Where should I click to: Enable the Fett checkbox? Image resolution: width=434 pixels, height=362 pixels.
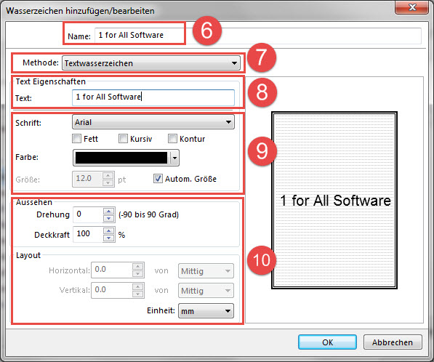(x=76, y=139)
